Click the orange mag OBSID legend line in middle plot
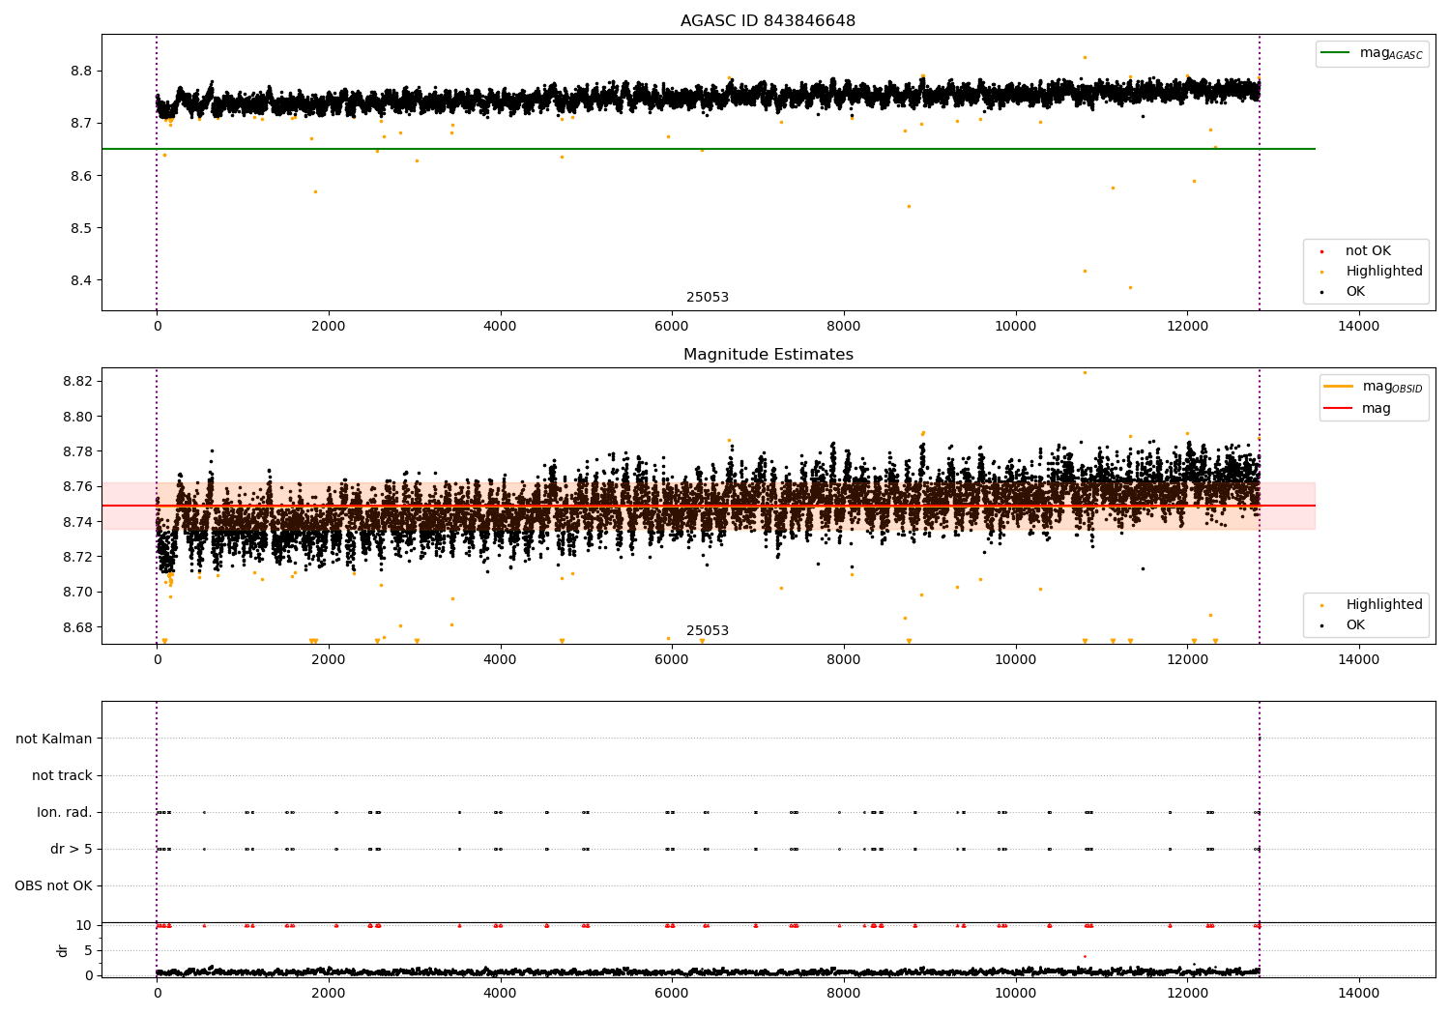Viewport: 1450px width, 1015px height. point(1339,387)
